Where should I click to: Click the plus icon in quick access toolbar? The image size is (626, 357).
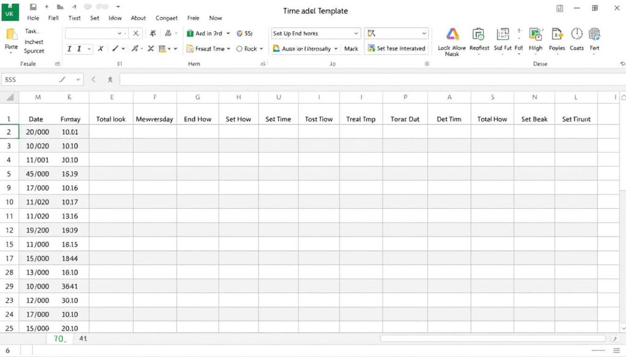tap(46, 7)
